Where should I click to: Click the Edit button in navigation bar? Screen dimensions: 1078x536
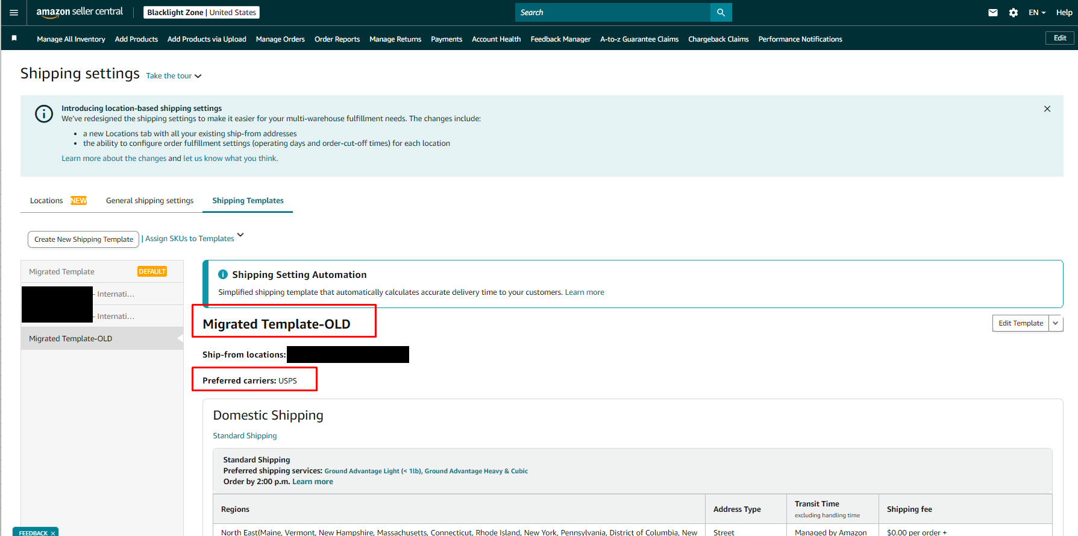point(1060,38)
